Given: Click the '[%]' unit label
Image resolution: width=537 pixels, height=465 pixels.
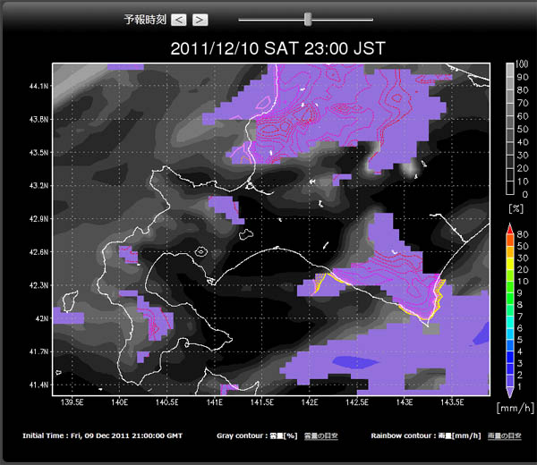Looking at the screenshot, I should (516, 208).
